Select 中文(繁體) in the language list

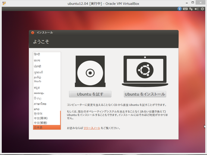47,123
